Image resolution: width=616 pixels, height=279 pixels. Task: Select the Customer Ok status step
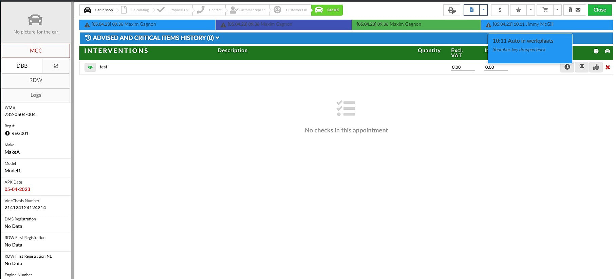click(x=291, y=10)
